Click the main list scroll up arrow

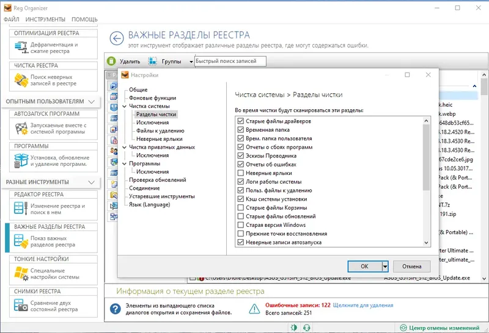[x=484, y=75]
